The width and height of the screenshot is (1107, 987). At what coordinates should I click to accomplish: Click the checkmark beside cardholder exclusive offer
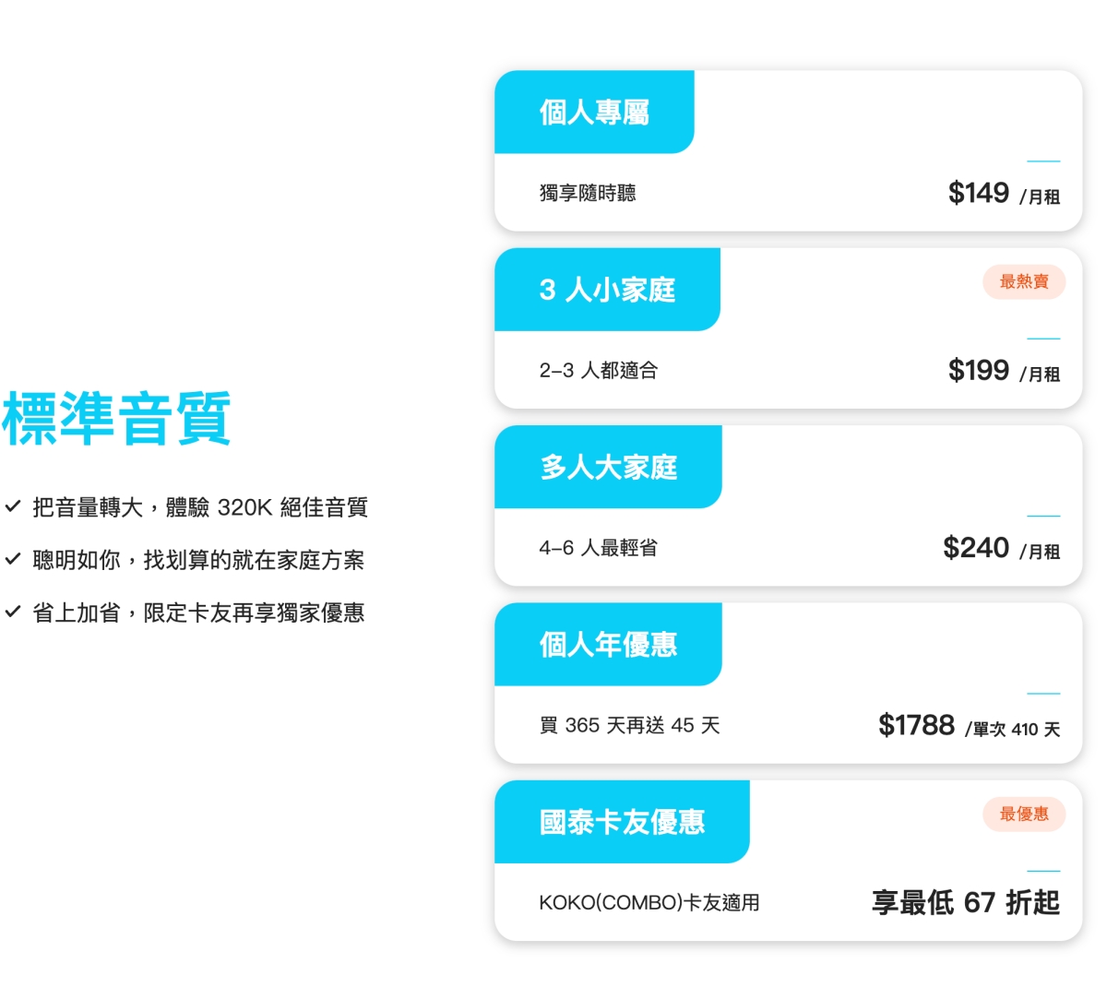(13, 612)
